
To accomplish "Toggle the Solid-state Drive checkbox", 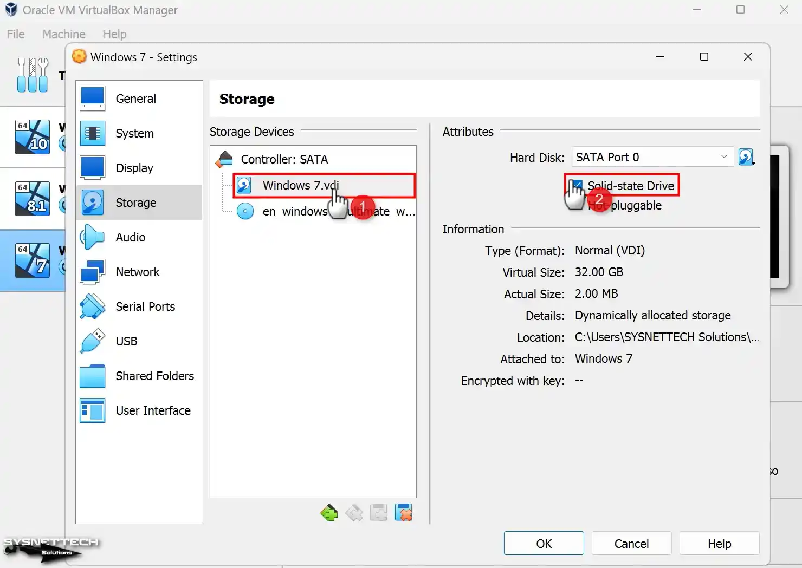I will click(577, 186).
